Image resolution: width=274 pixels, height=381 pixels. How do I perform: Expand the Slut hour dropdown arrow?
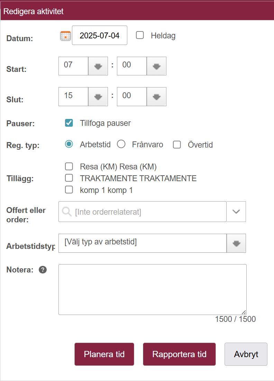point(98,97)
